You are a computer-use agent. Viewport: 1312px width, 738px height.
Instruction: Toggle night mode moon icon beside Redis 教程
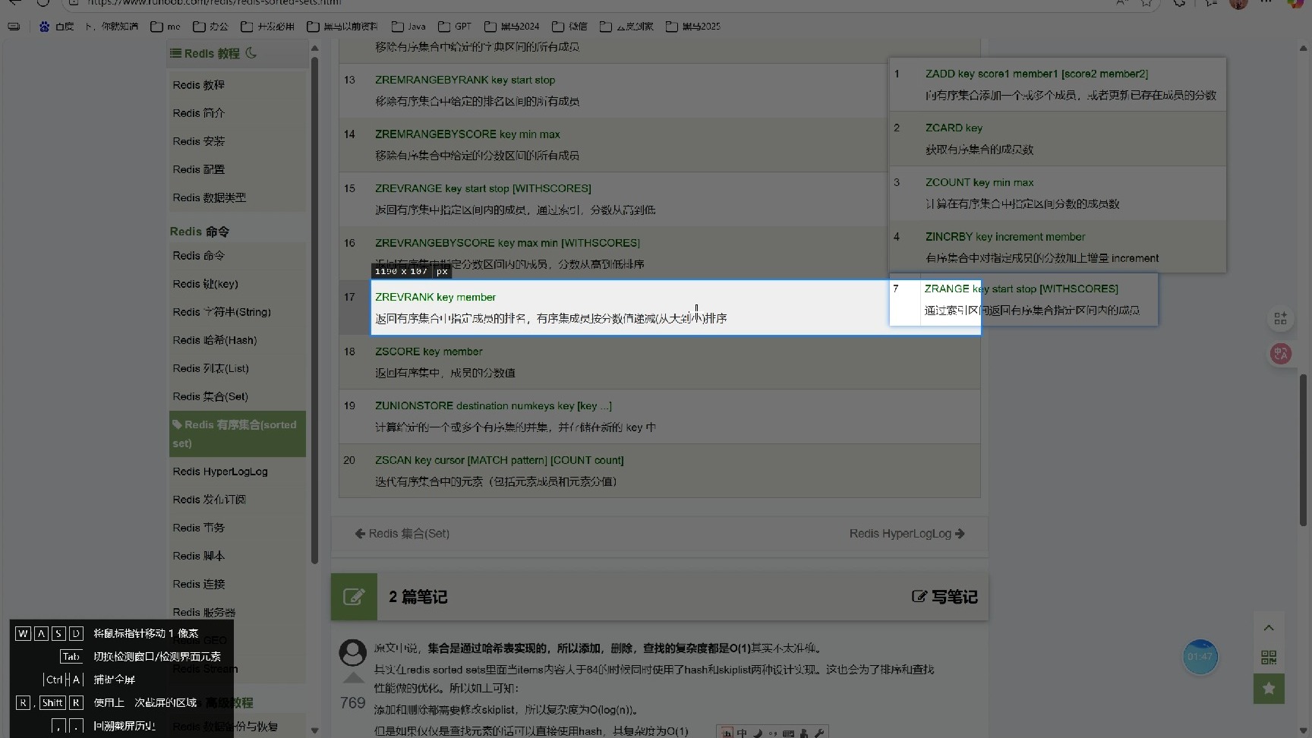(251, 53)
